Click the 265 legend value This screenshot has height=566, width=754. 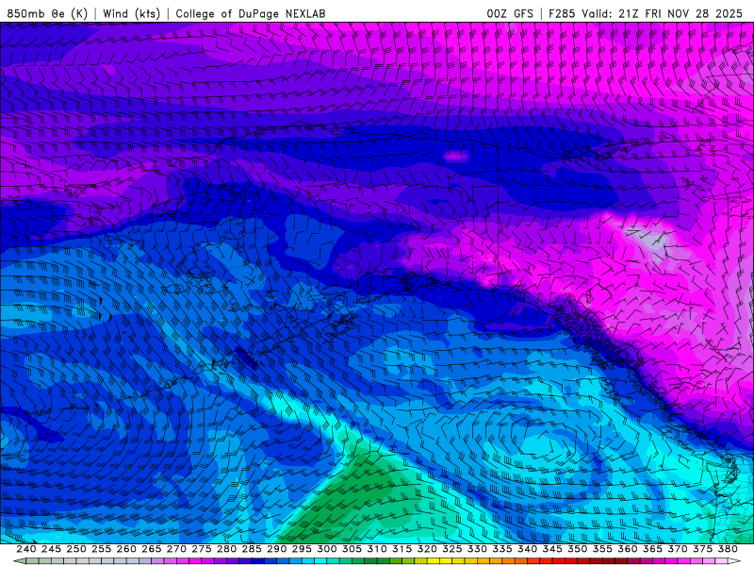152,549
